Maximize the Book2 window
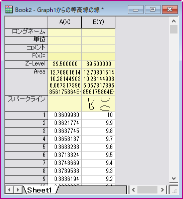This screenshot has width=183, height=199. pyautogui.click(x=152, y=9)
